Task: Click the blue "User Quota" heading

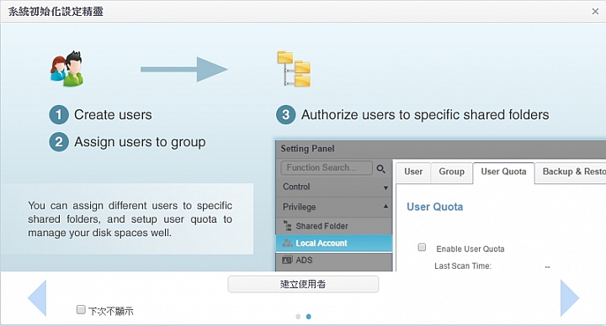Action: (x=435, y=208)
